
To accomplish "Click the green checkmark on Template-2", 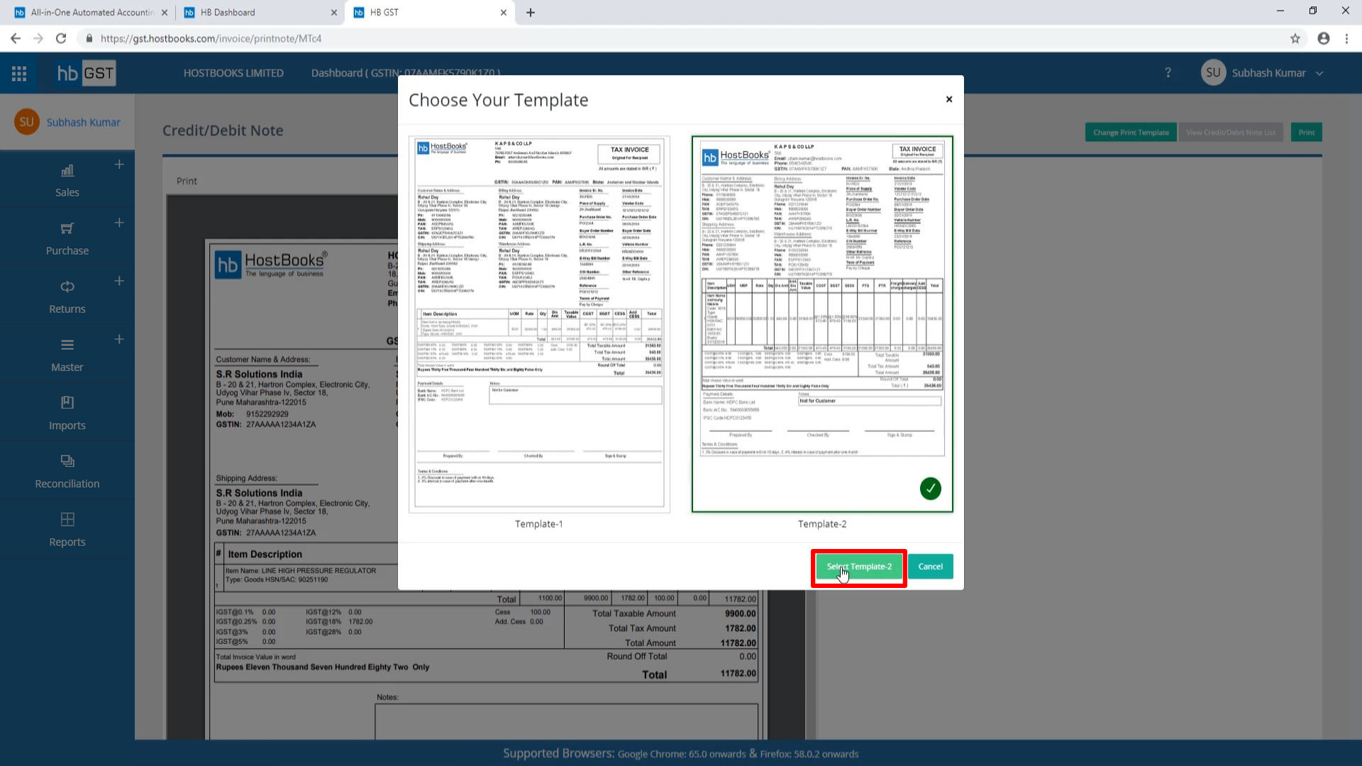I will [930, 489].
